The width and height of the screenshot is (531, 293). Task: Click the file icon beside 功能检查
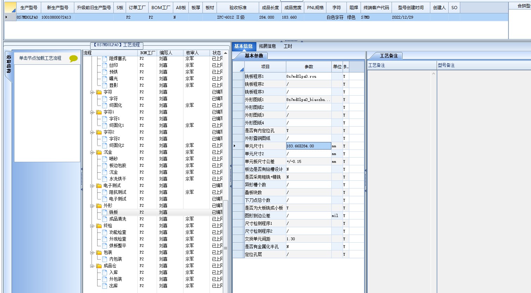coord(105,232)
